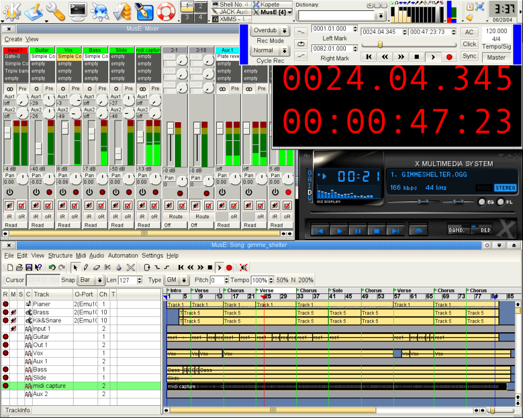This screenshot has height=418, width=523.
Task: Toggle the power button on Guitar strip
Action: 36,192
